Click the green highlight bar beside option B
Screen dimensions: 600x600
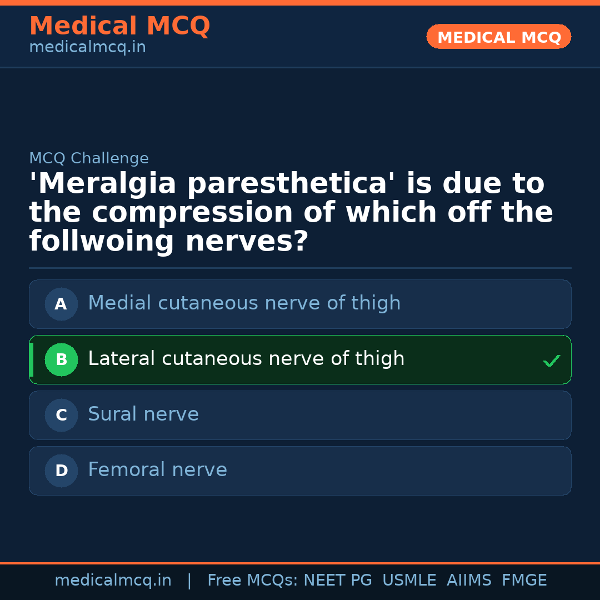click(31, 359)
